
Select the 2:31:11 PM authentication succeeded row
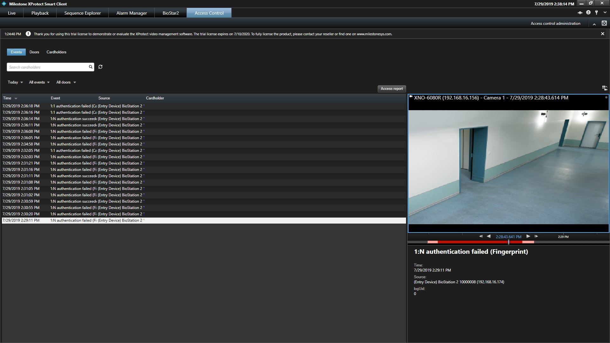coord(204,176)
